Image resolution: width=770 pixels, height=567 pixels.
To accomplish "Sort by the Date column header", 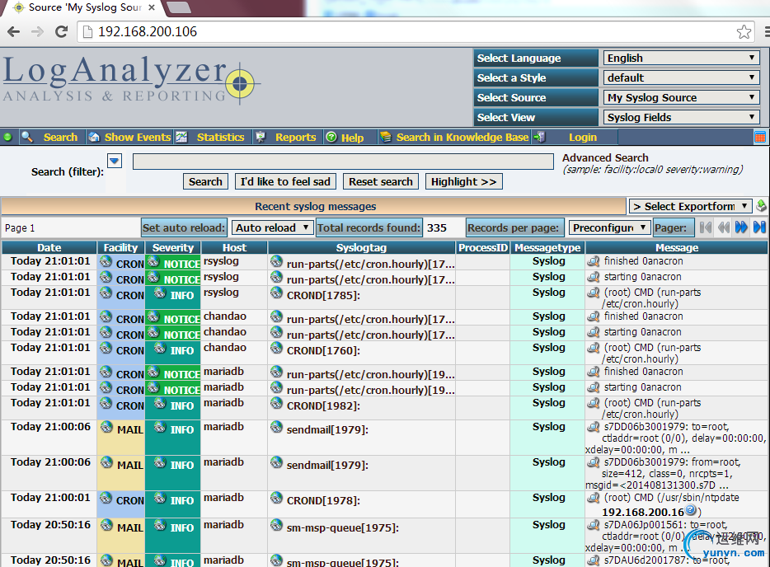I will pyautogui.click(x=49, y=247).
